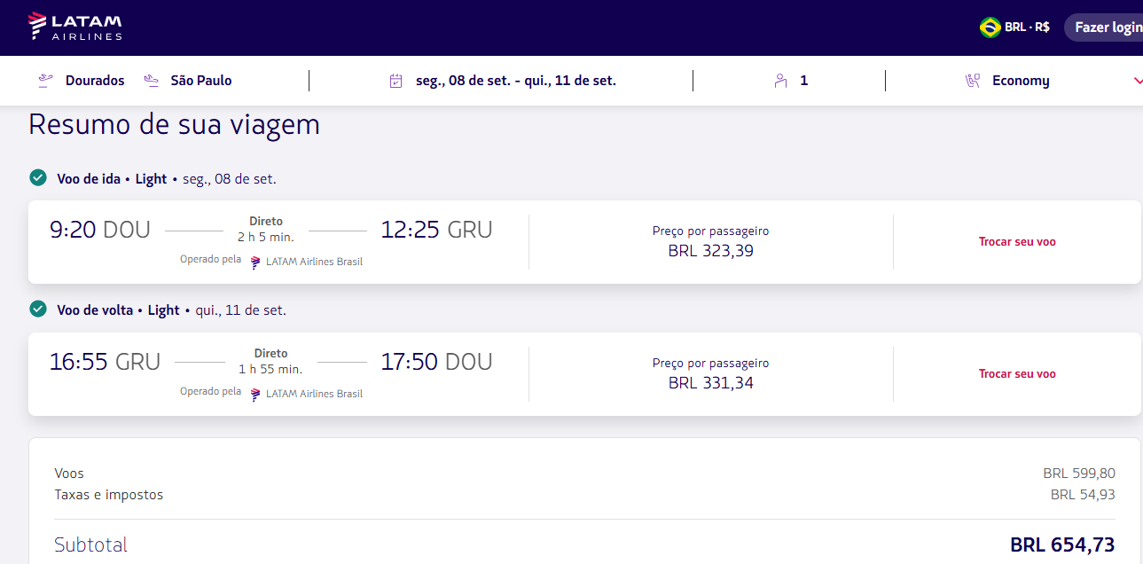Click the LATAM Airlines logo
The width and height of the screenshot is (1143, 564).
74,27
